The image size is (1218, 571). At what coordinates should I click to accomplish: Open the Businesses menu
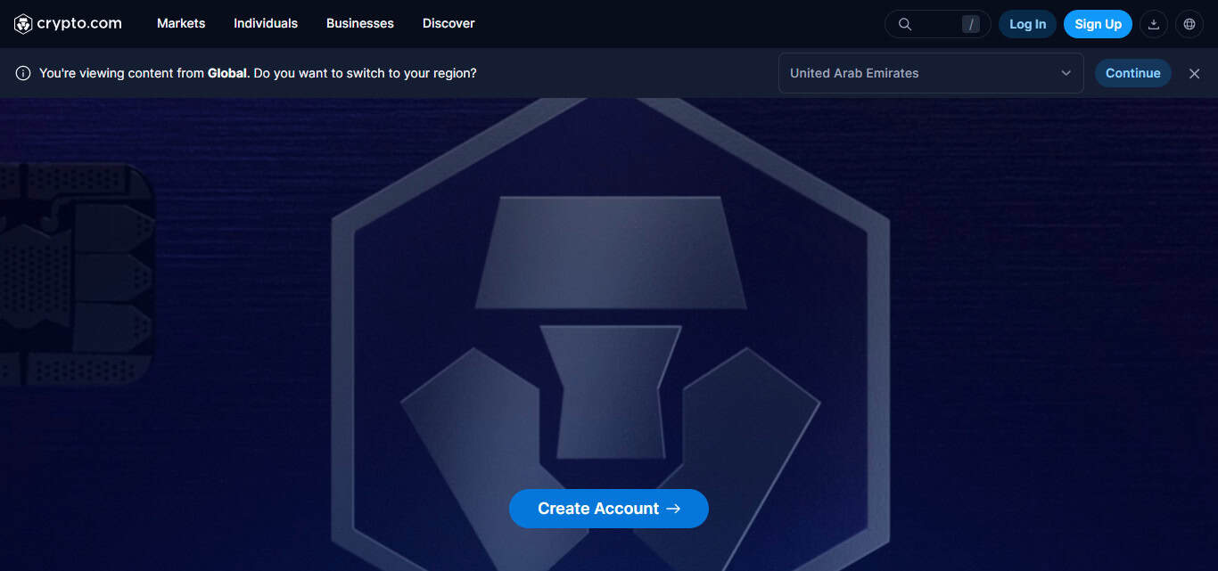(x=360, y=23)
